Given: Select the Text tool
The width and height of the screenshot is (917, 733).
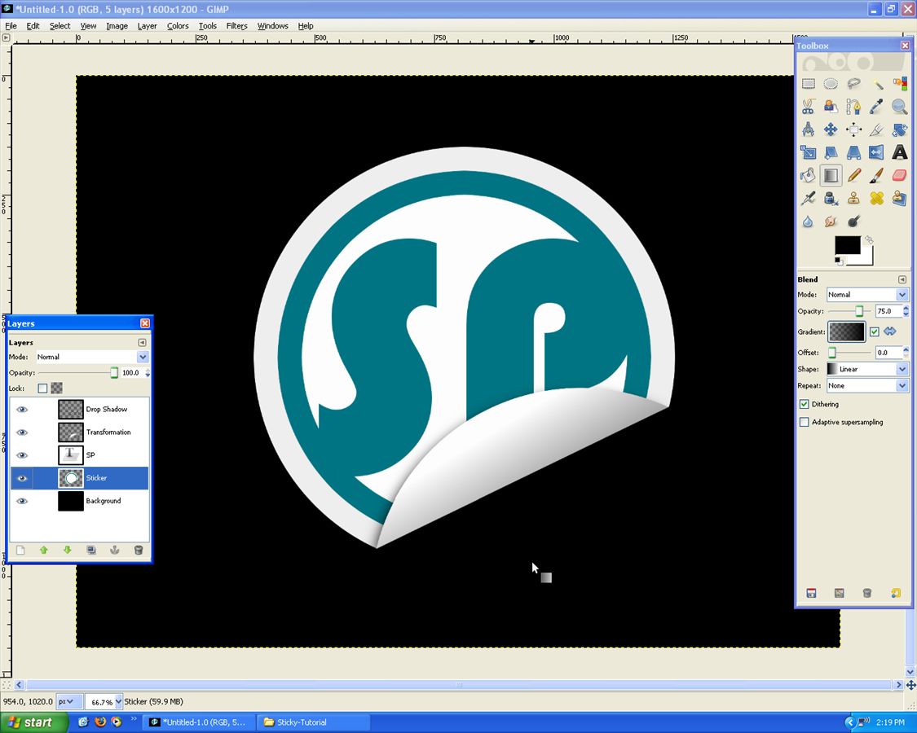Looking at the screenshot, I should [x=899, y=152].
